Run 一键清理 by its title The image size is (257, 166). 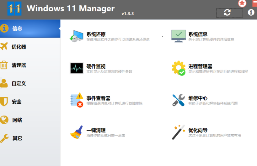coord(96,130)
